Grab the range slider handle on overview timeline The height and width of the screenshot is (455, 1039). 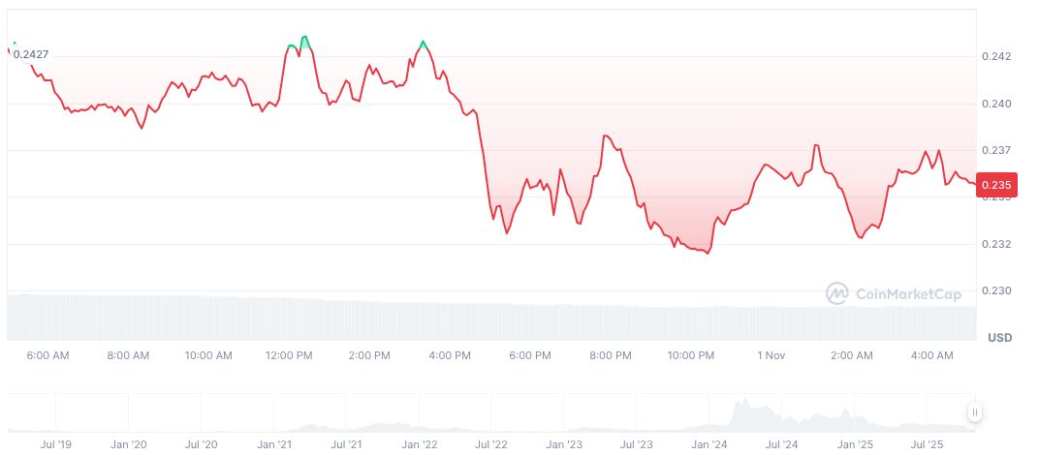click(974, 412)
